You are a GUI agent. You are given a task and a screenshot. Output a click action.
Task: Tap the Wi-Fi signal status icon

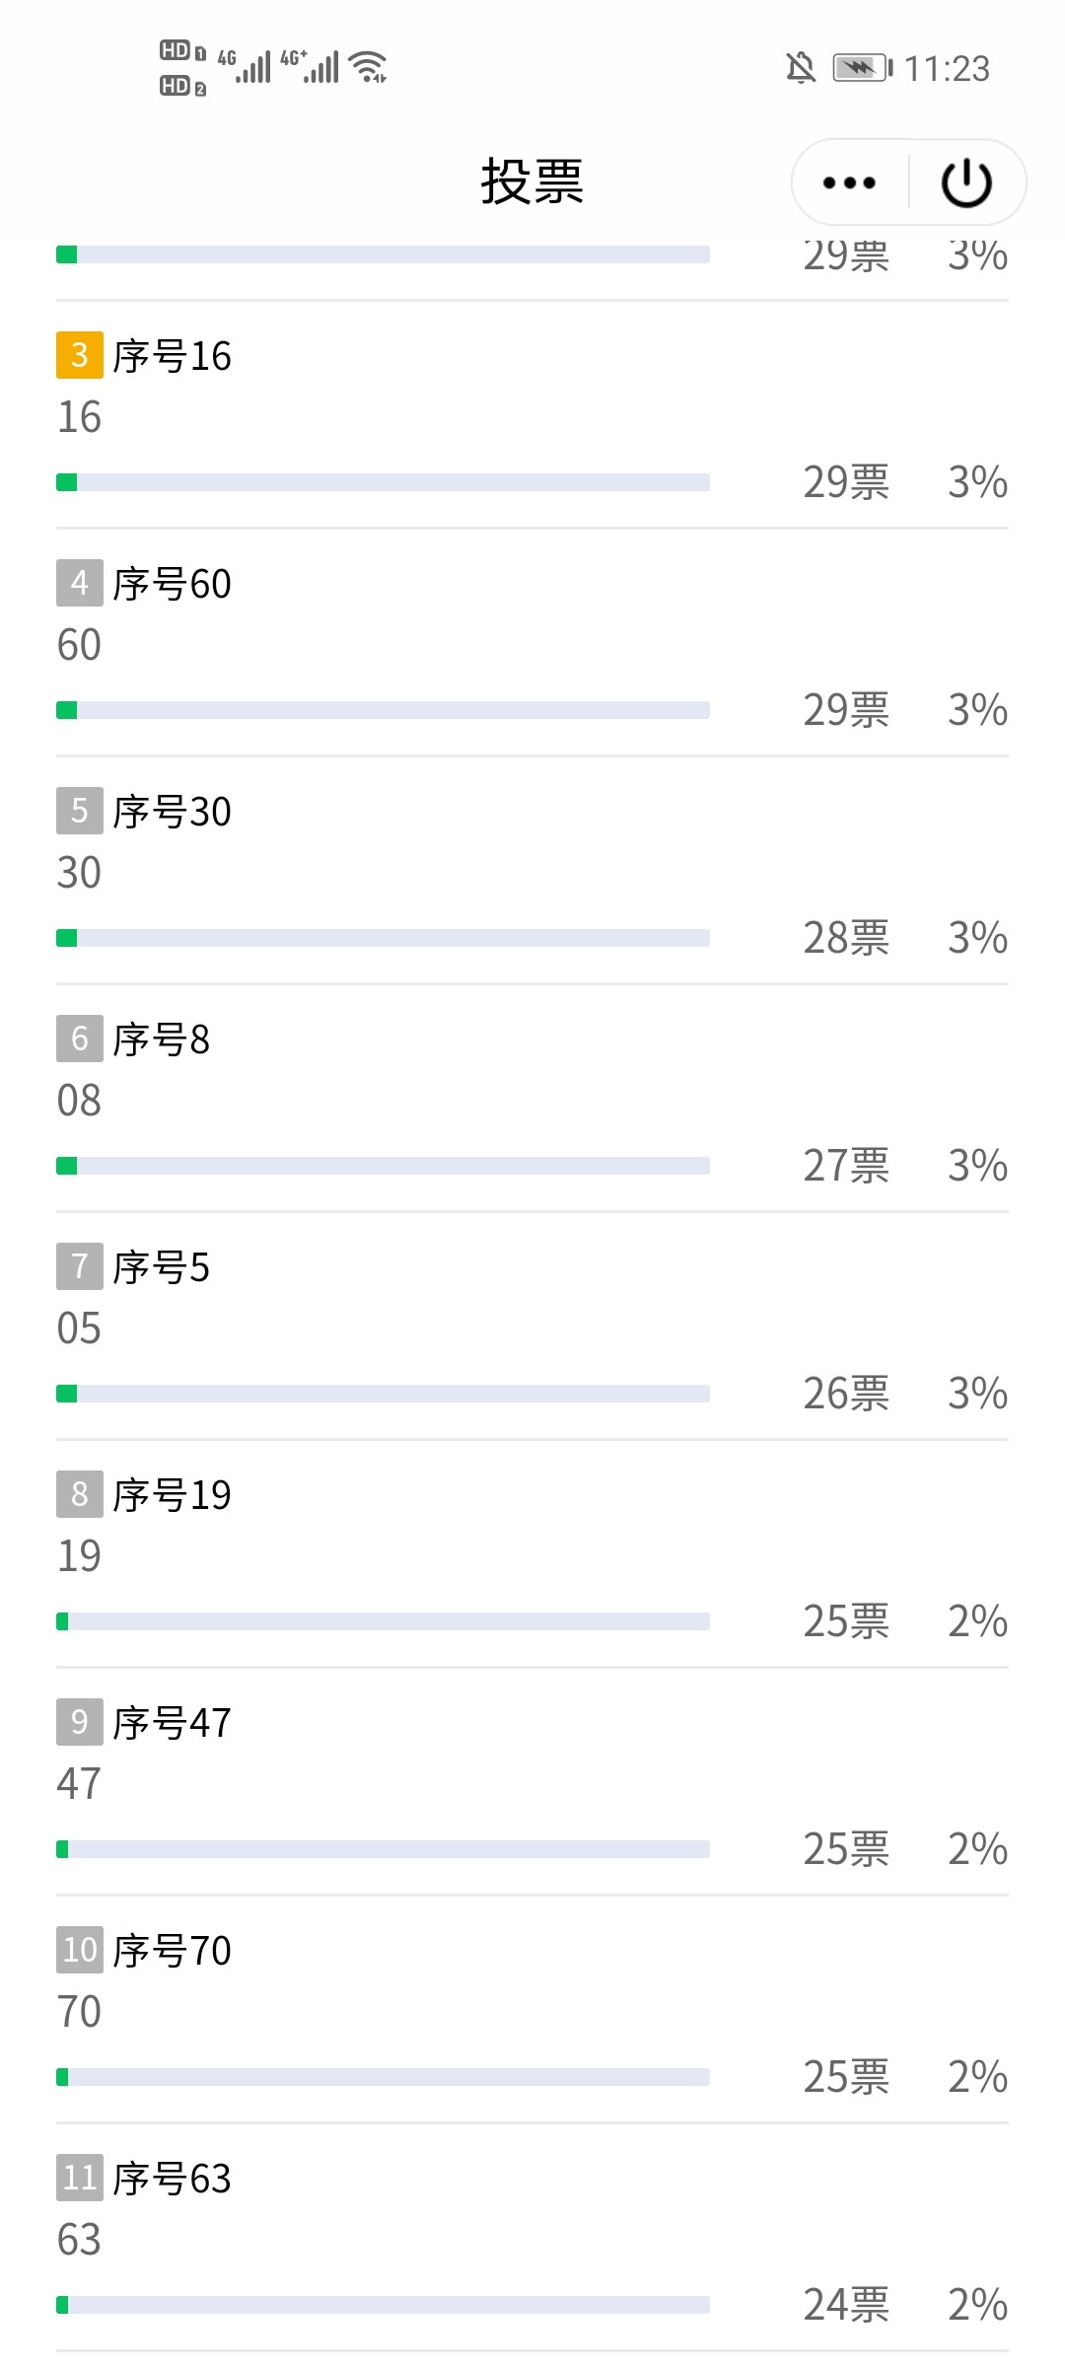pos(370,66)
